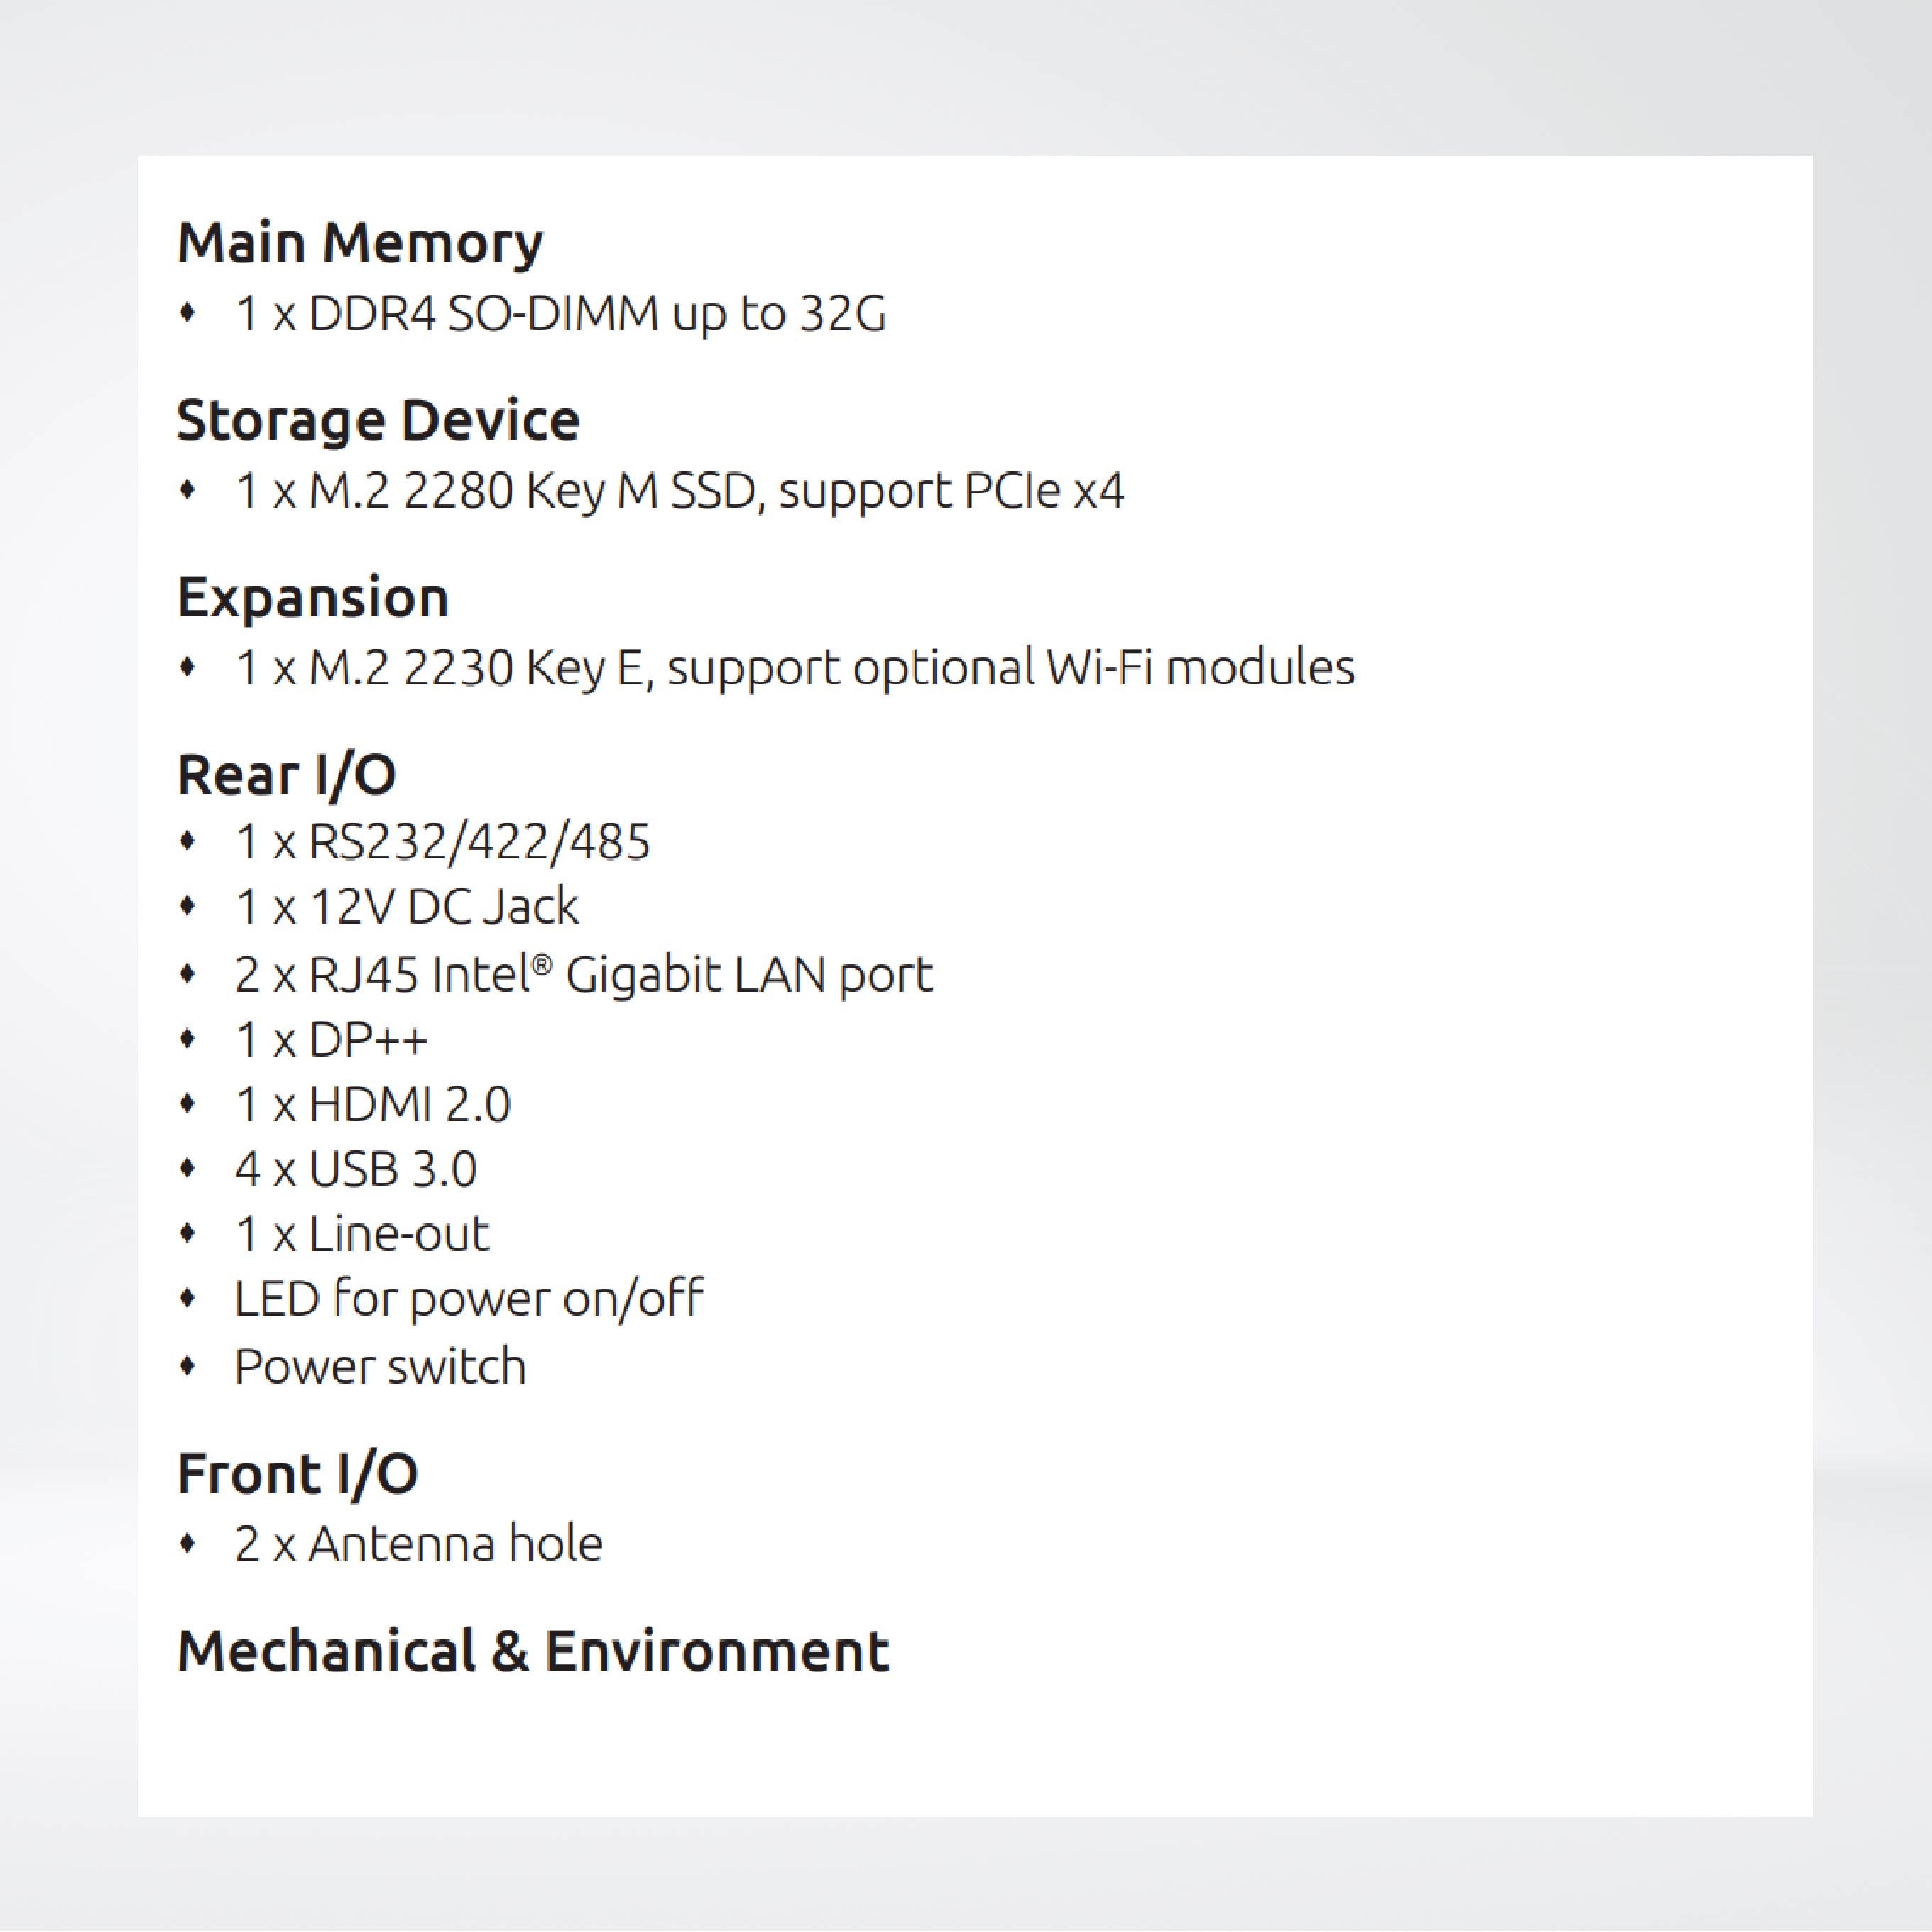Screen dimensions: 1932x1932
Task: Select the RJ45 Intel Gigabit LAN port line
Action: (x=583, y=974)
